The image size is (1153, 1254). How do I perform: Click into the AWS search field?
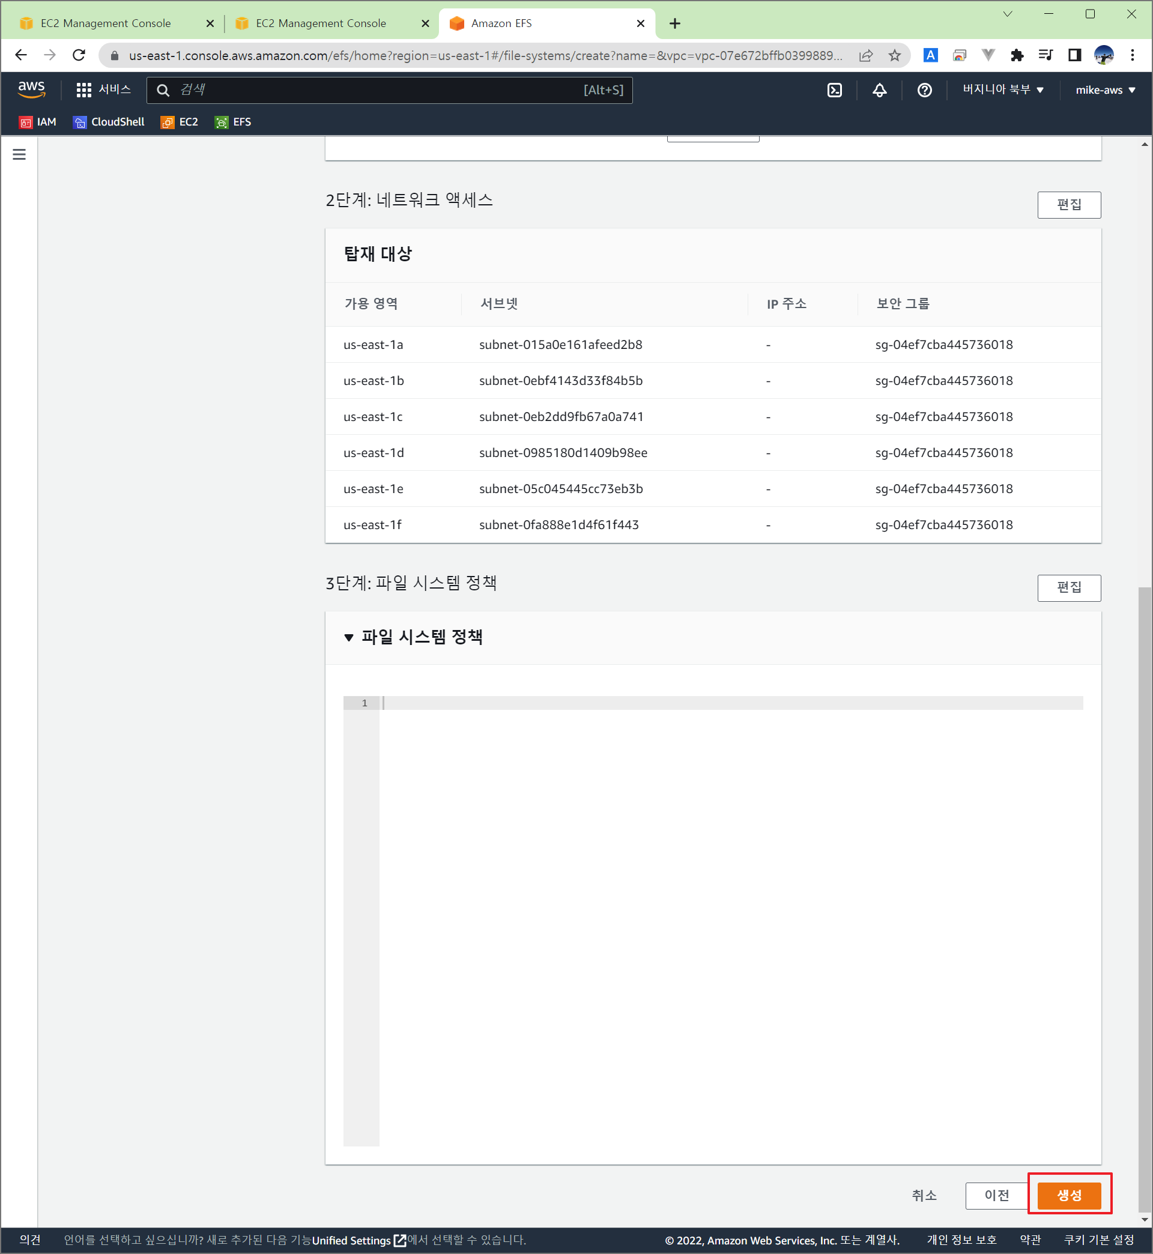point(374,90)
